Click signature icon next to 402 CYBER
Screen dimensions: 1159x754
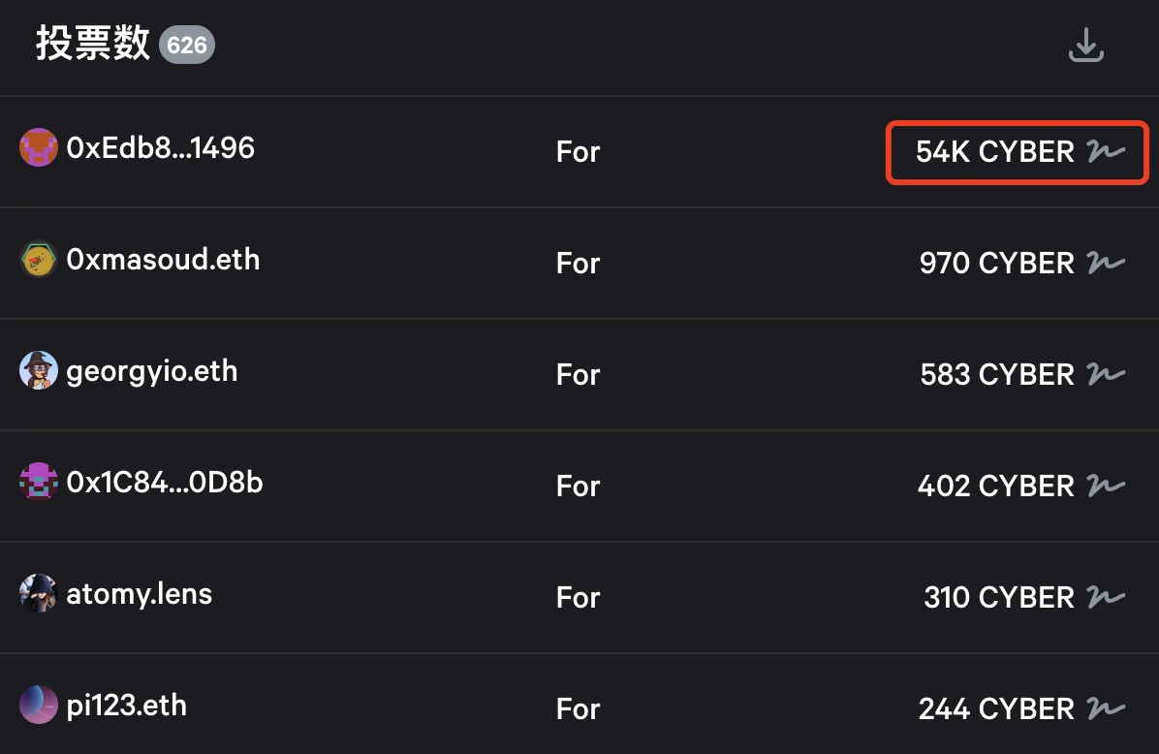[1105, 486]
